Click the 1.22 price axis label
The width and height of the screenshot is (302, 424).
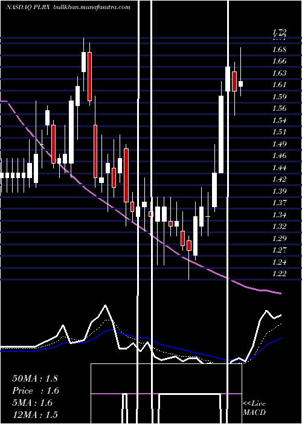(279, 274)
